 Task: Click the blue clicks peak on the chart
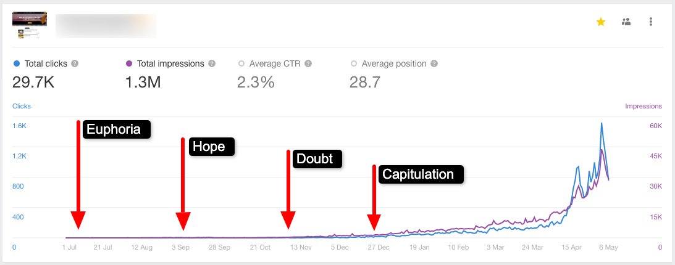602,124
